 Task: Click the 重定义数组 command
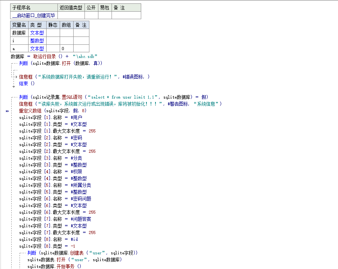point(30,111)
